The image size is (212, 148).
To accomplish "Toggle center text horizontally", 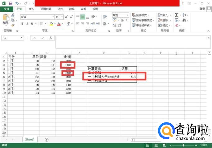I will click(83, 24).
